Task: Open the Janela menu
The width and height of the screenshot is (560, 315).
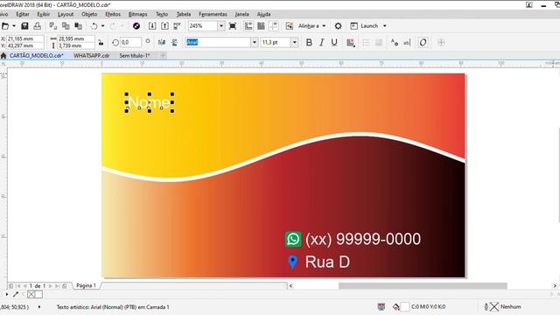Action: (x=242, y=14)
